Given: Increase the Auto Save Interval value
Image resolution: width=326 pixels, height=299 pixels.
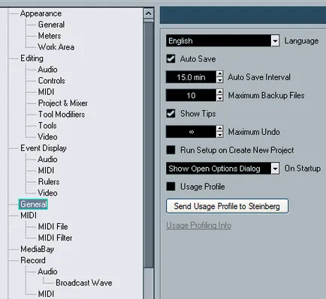Looking at the screenshot, I should click(219, 74).
